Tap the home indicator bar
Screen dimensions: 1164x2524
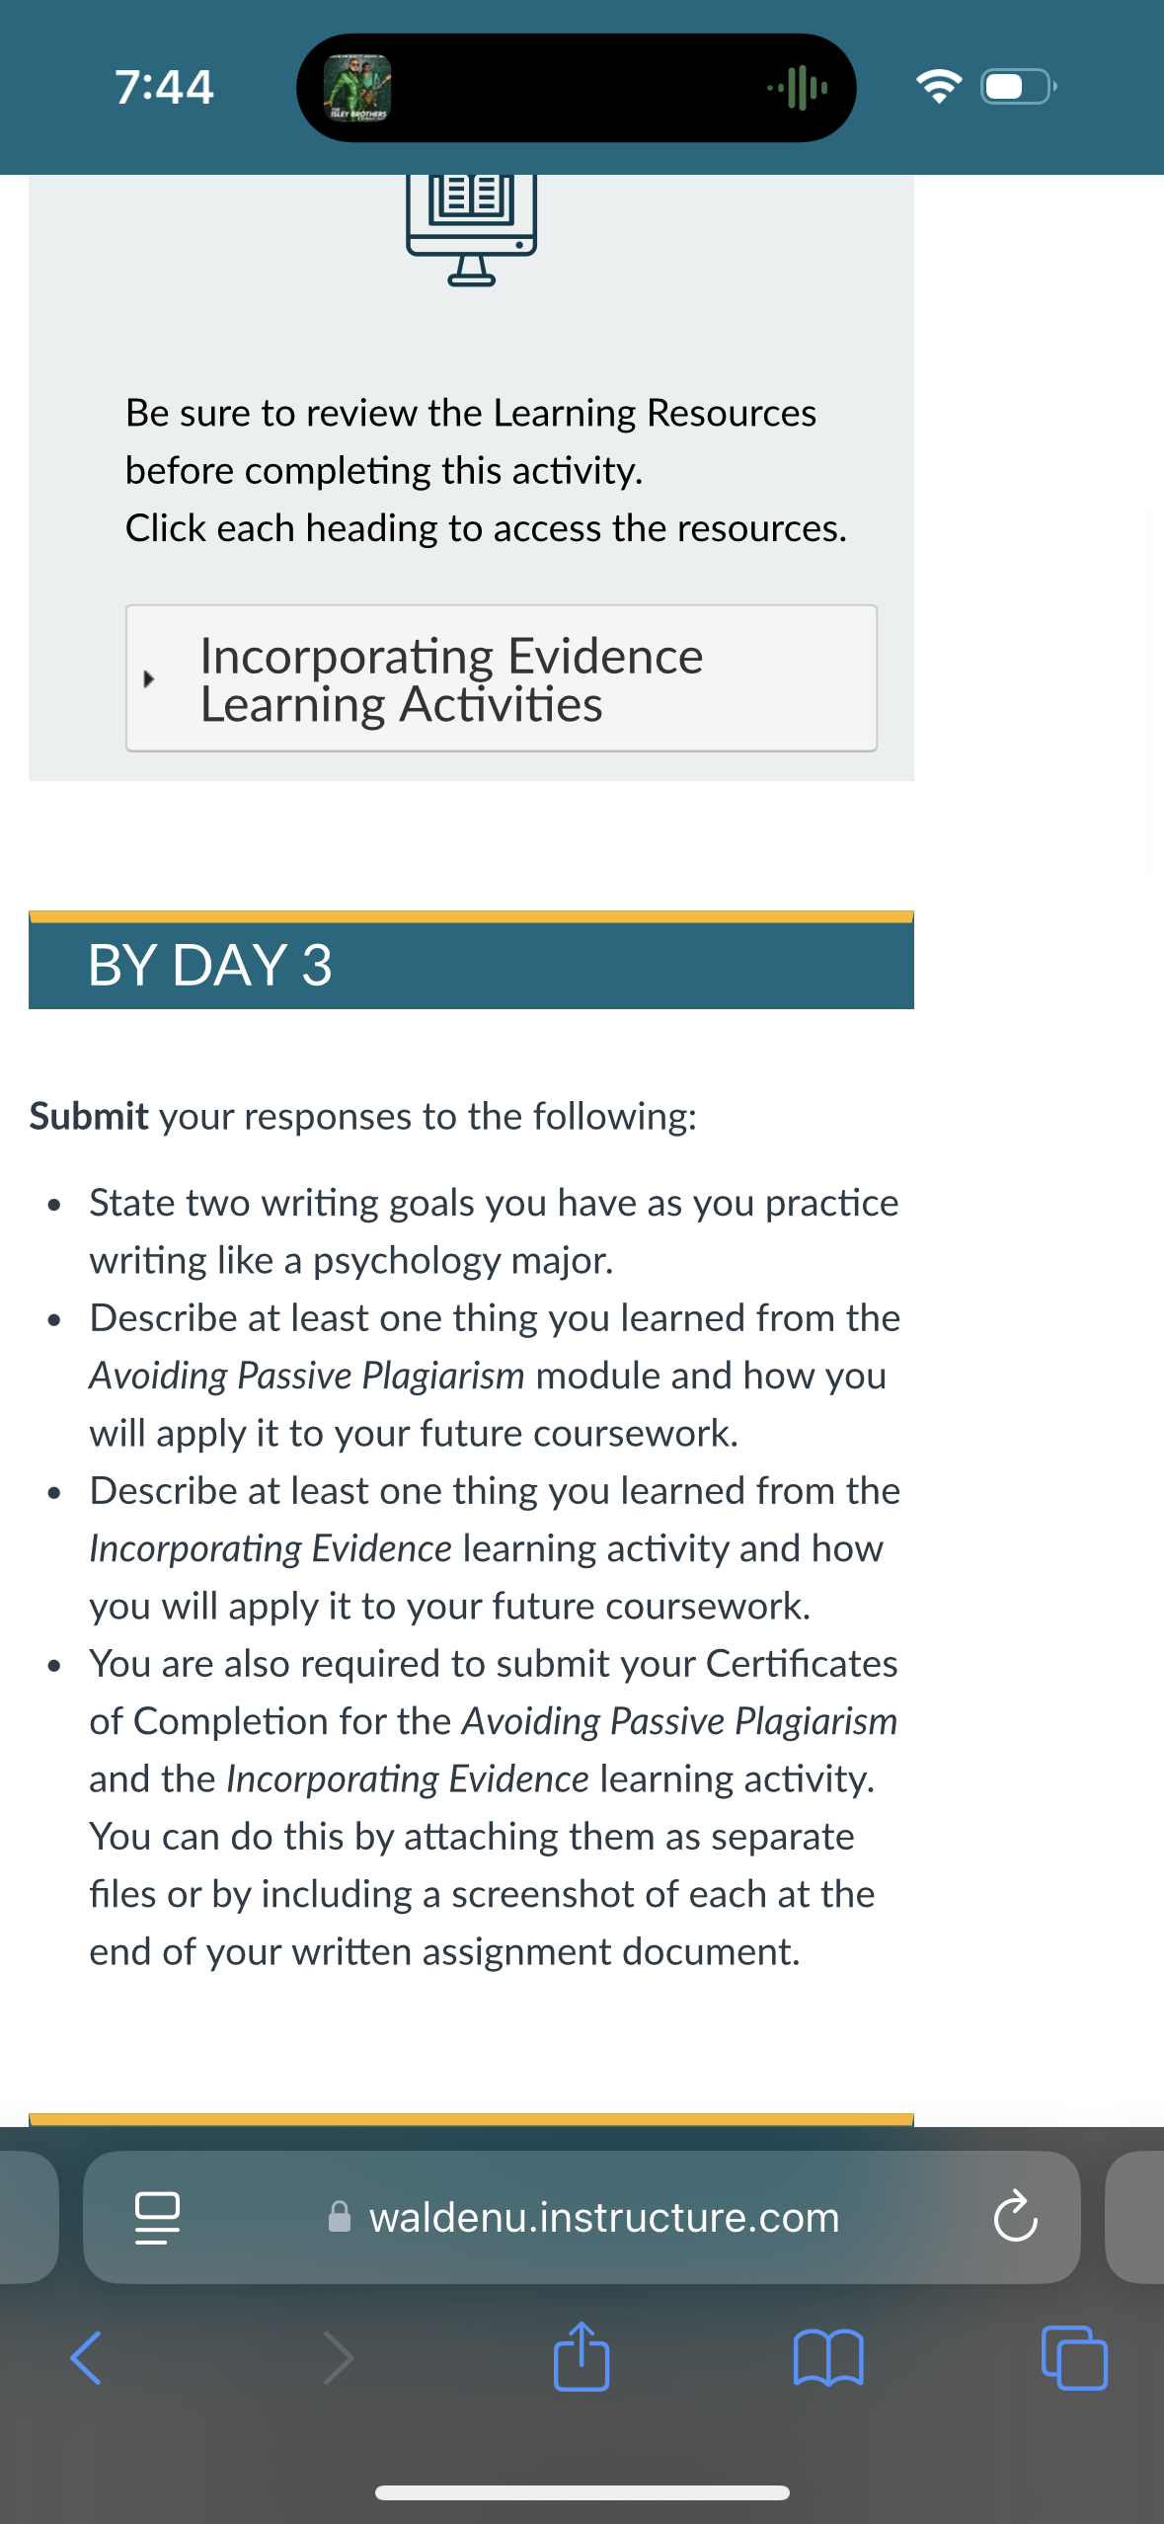[x=582, y=2492]
